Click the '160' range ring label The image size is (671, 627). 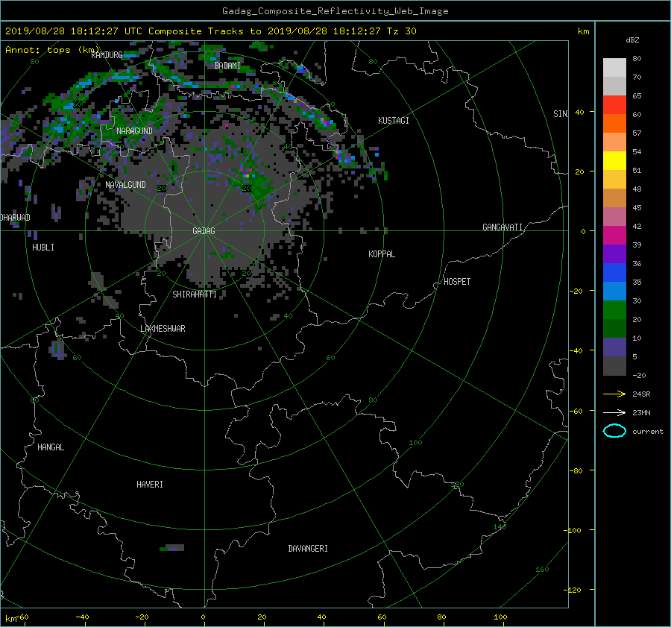542,570
